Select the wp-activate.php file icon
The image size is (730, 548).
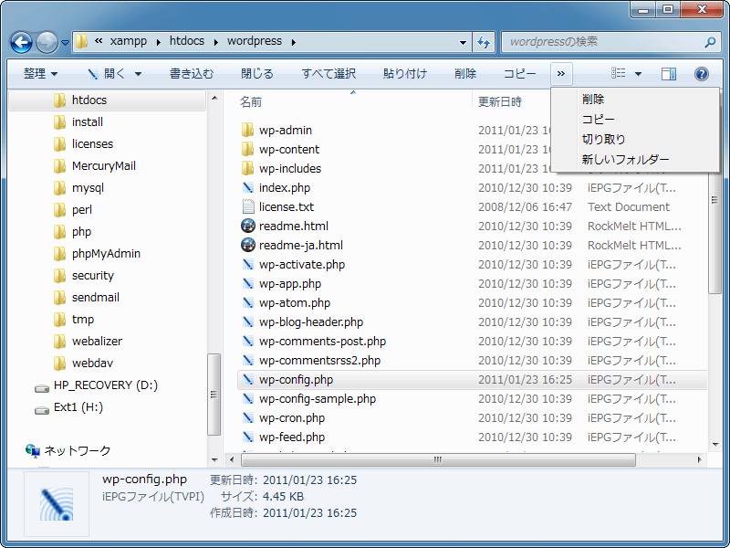(x=247, y=264)
